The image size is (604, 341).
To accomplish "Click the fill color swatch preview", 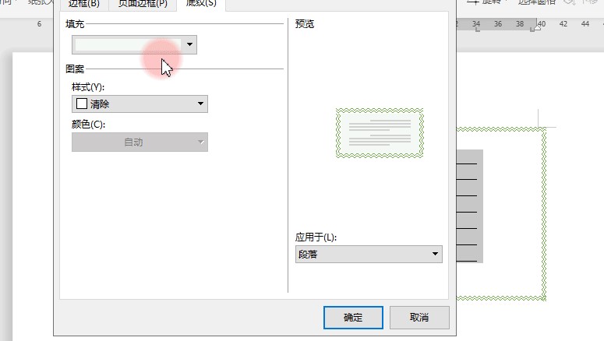I will point(128,44).
